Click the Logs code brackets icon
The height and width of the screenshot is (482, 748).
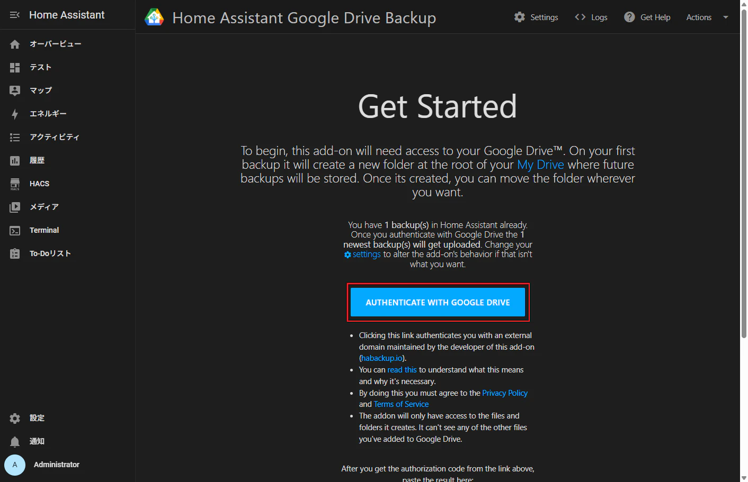(x=580, y=17)
